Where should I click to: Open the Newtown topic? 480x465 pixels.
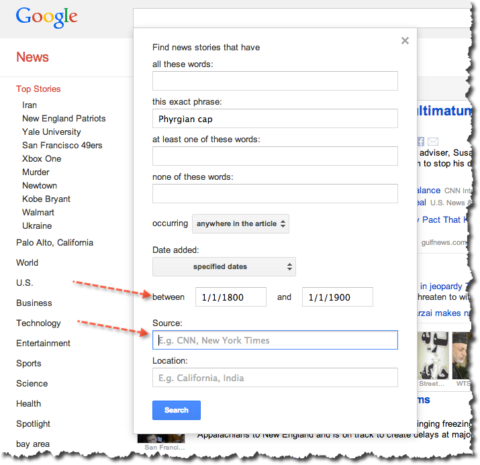click(x=40, y=186)
